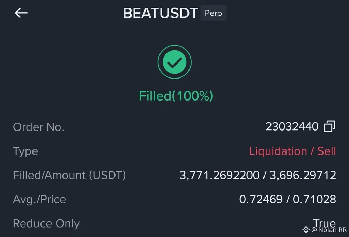Tap the green filled checkmark icon
349x237 pixels.
[174, 62]
